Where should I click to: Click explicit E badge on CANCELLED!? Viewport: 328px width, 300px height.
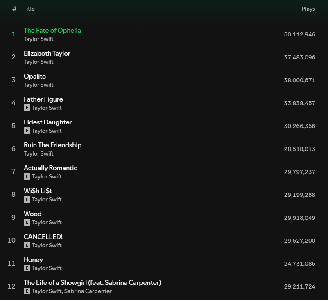coord(27,245)
